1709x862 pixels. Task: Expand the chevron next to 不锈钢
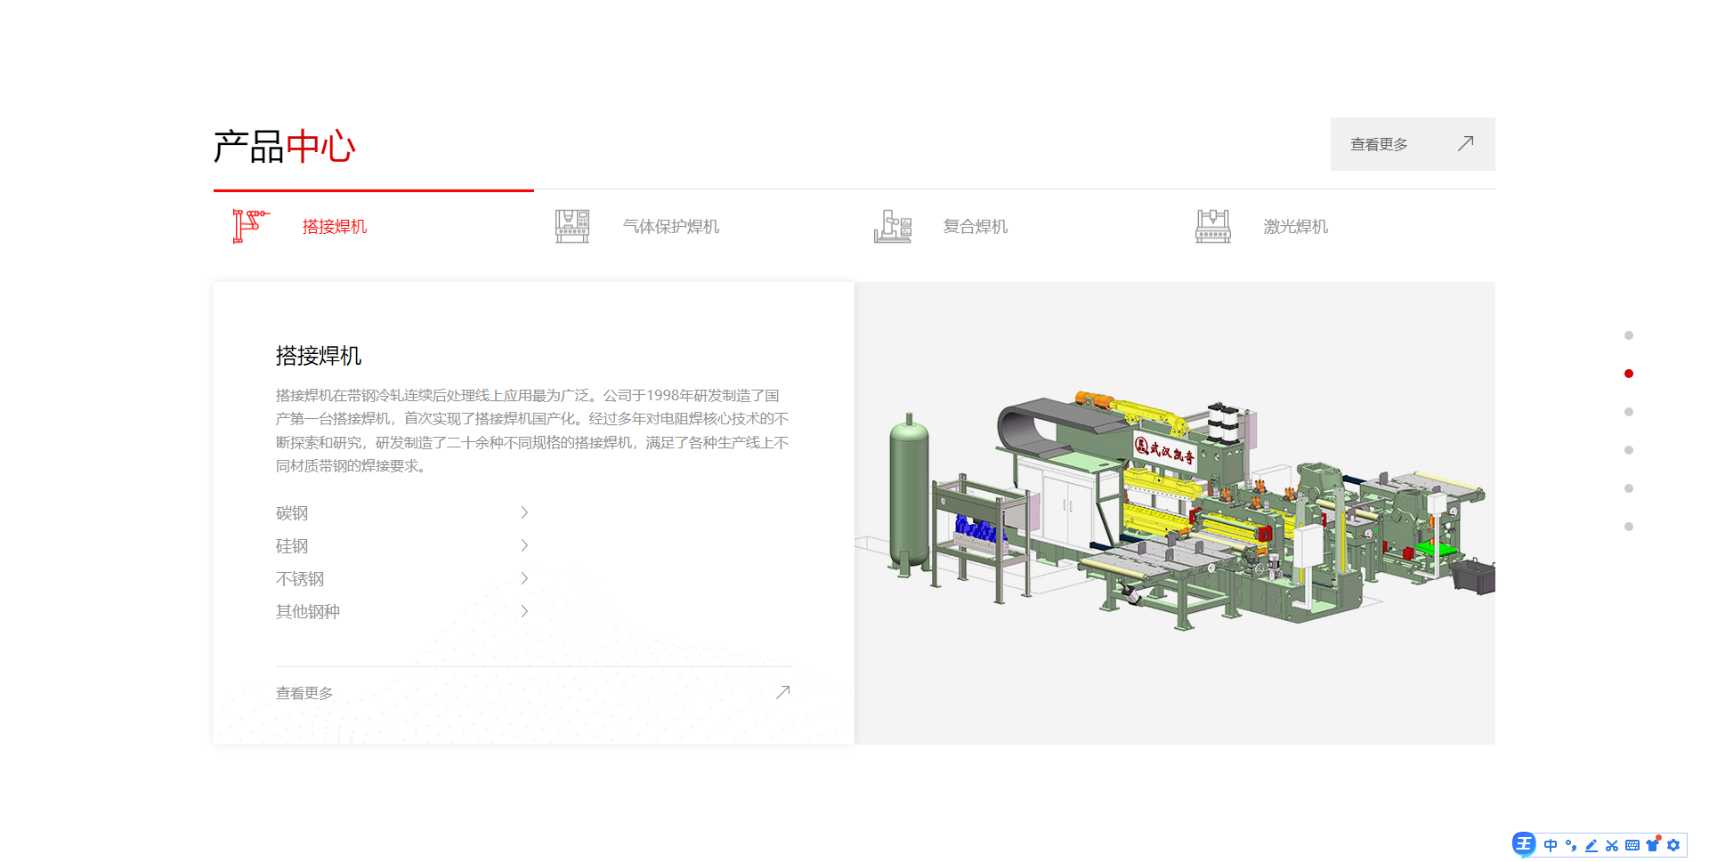pos(524,578)
